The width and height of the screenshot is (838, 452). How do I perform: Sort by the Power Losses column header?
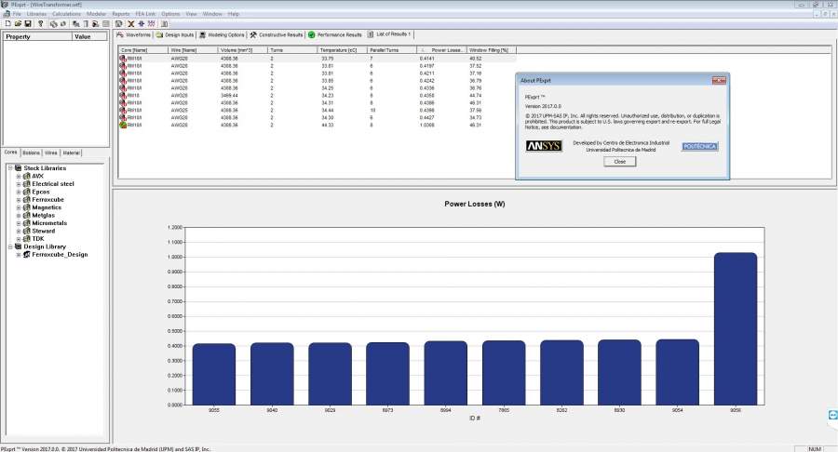[441, 50]
